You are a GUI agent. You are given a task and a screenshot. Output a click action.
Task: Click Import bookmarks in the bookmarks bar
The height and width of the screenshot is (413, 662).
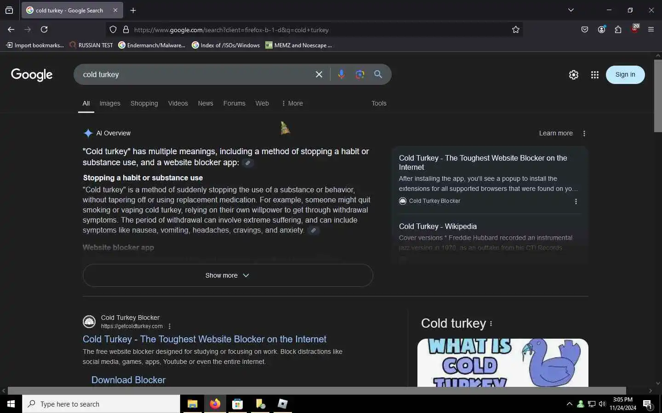35,45
